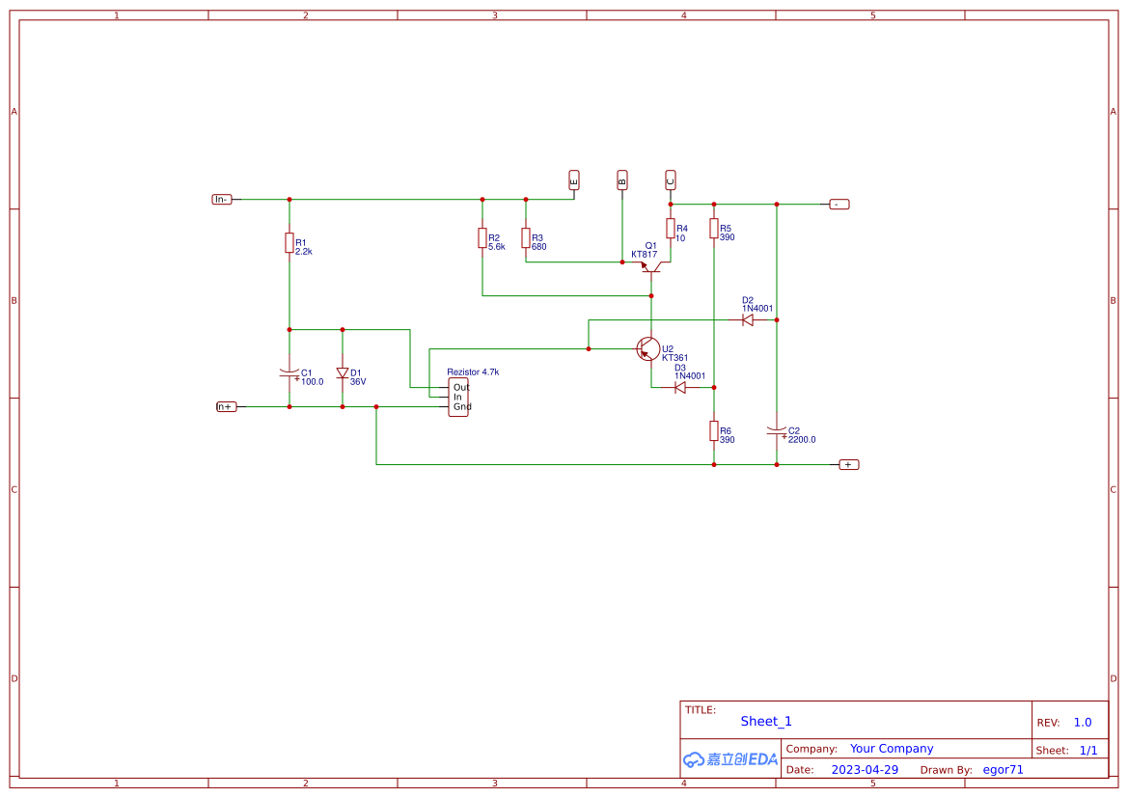The height and width of the screenshot is (798, 1128).
Task: Click the C1 capacitor symbol
Action: click(289, 372)
